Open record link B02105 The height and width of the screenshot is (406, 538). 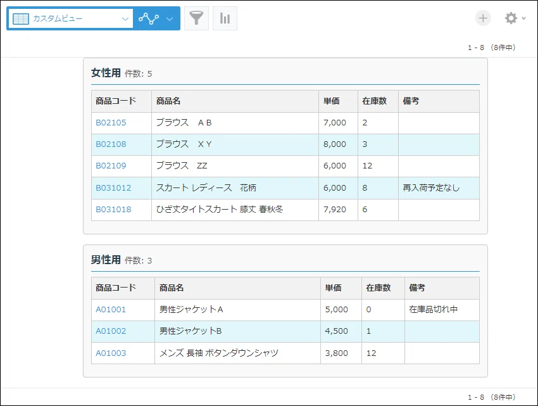111,123
